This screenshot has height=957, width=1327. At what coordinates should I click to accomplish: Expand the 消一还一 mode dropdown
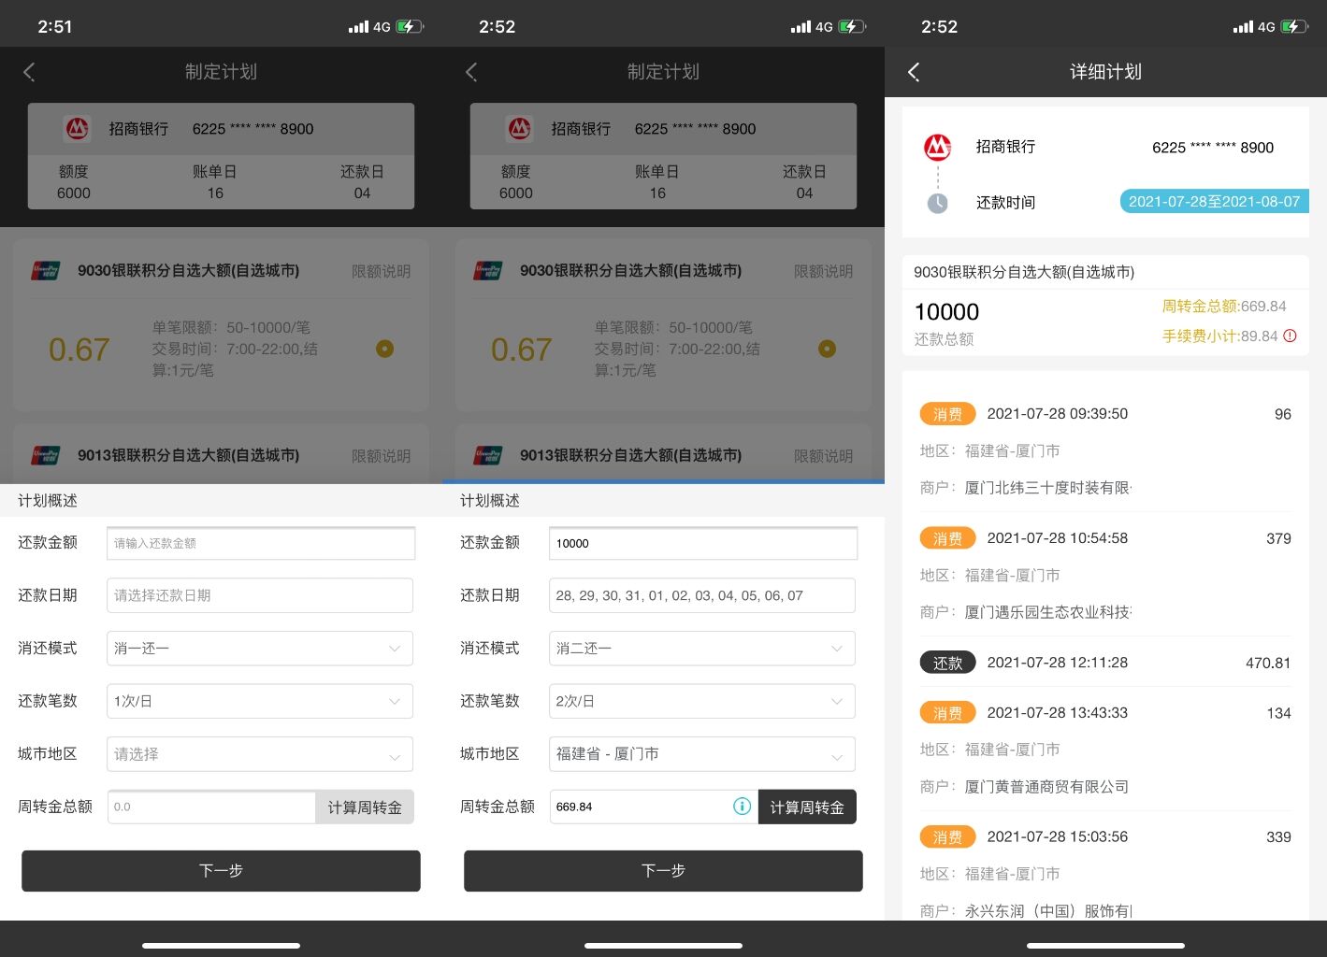(x=260, y=649)
